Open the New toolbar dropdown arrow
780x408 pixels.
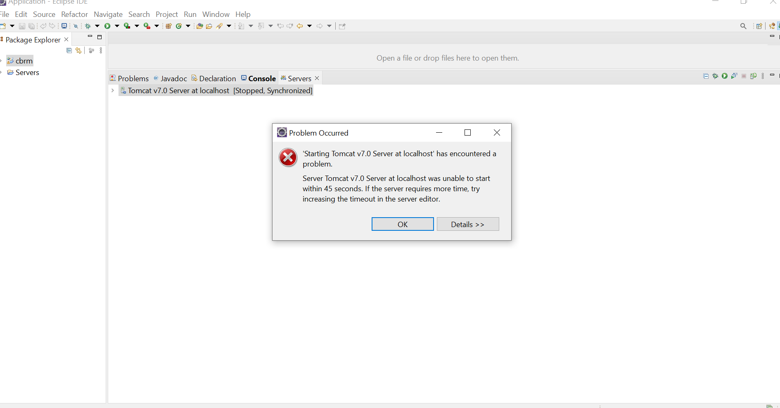pyautogui.click(x=12, y=26)
